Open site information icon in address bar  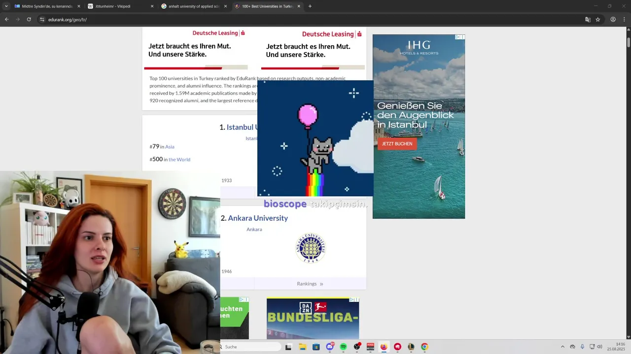pos(42,20)
